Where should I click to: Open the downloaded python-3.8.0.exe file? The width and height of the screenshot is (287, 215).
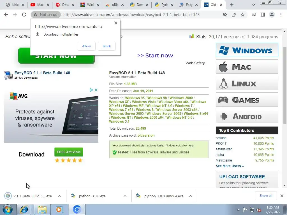tap(92, 196)
